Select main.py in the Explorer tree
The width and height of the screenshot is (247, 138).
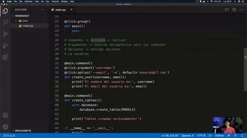pos(30,26)
